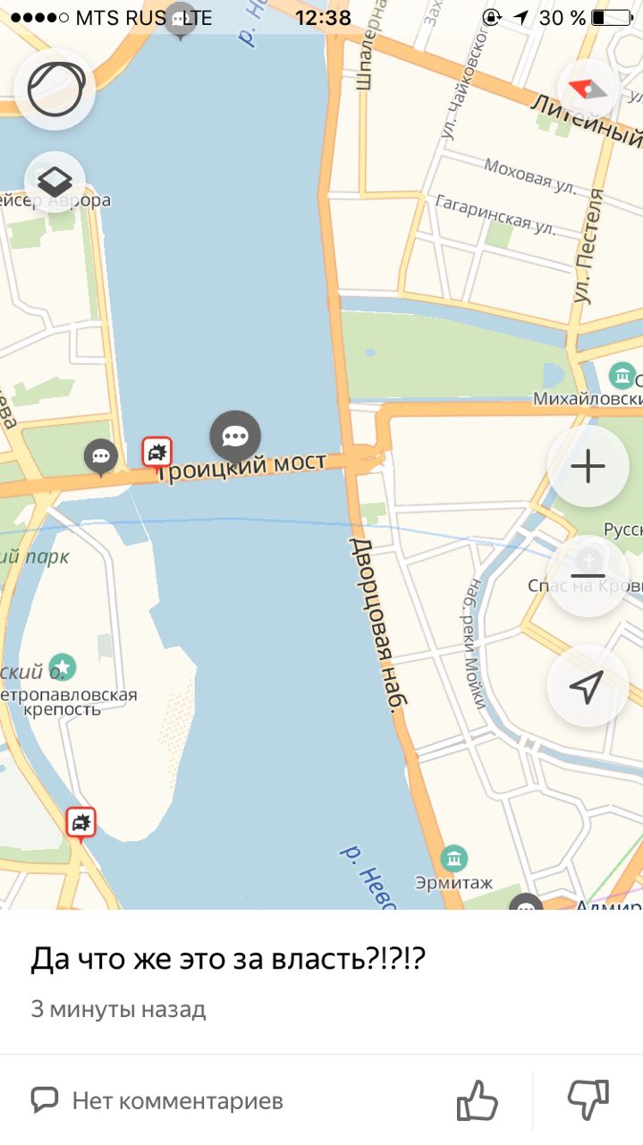This screenshot has height=1145, width=643.
Task: Select small chat marker west of bridge
Action: tap(101, 457)
